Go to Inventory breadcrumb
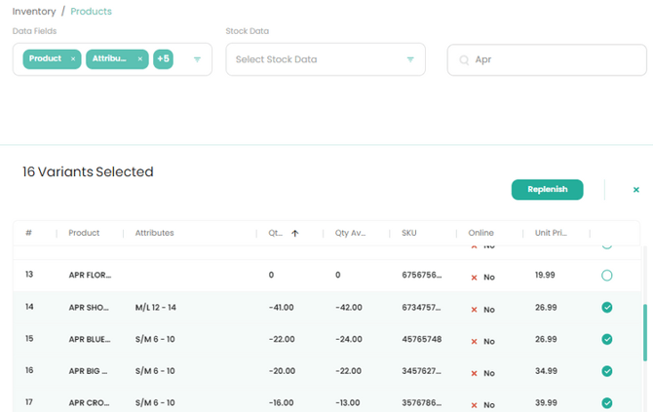 tap(34, 12)
